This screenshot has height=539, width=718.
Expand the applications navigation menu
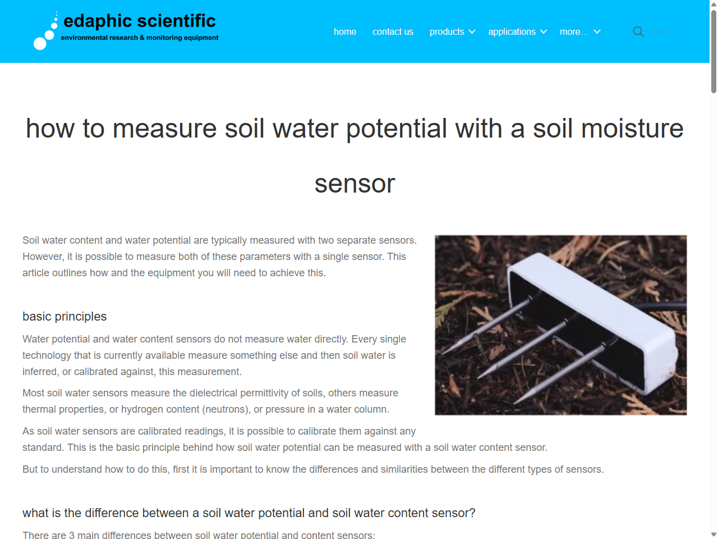(x=512, y=32)
